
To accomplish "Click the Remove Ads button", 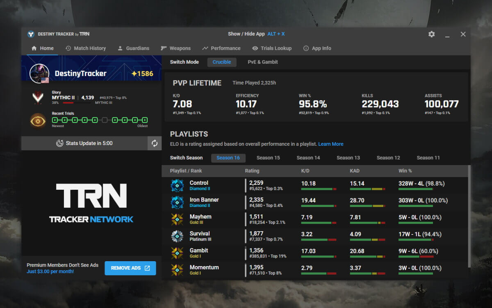I will click(130, 268).
